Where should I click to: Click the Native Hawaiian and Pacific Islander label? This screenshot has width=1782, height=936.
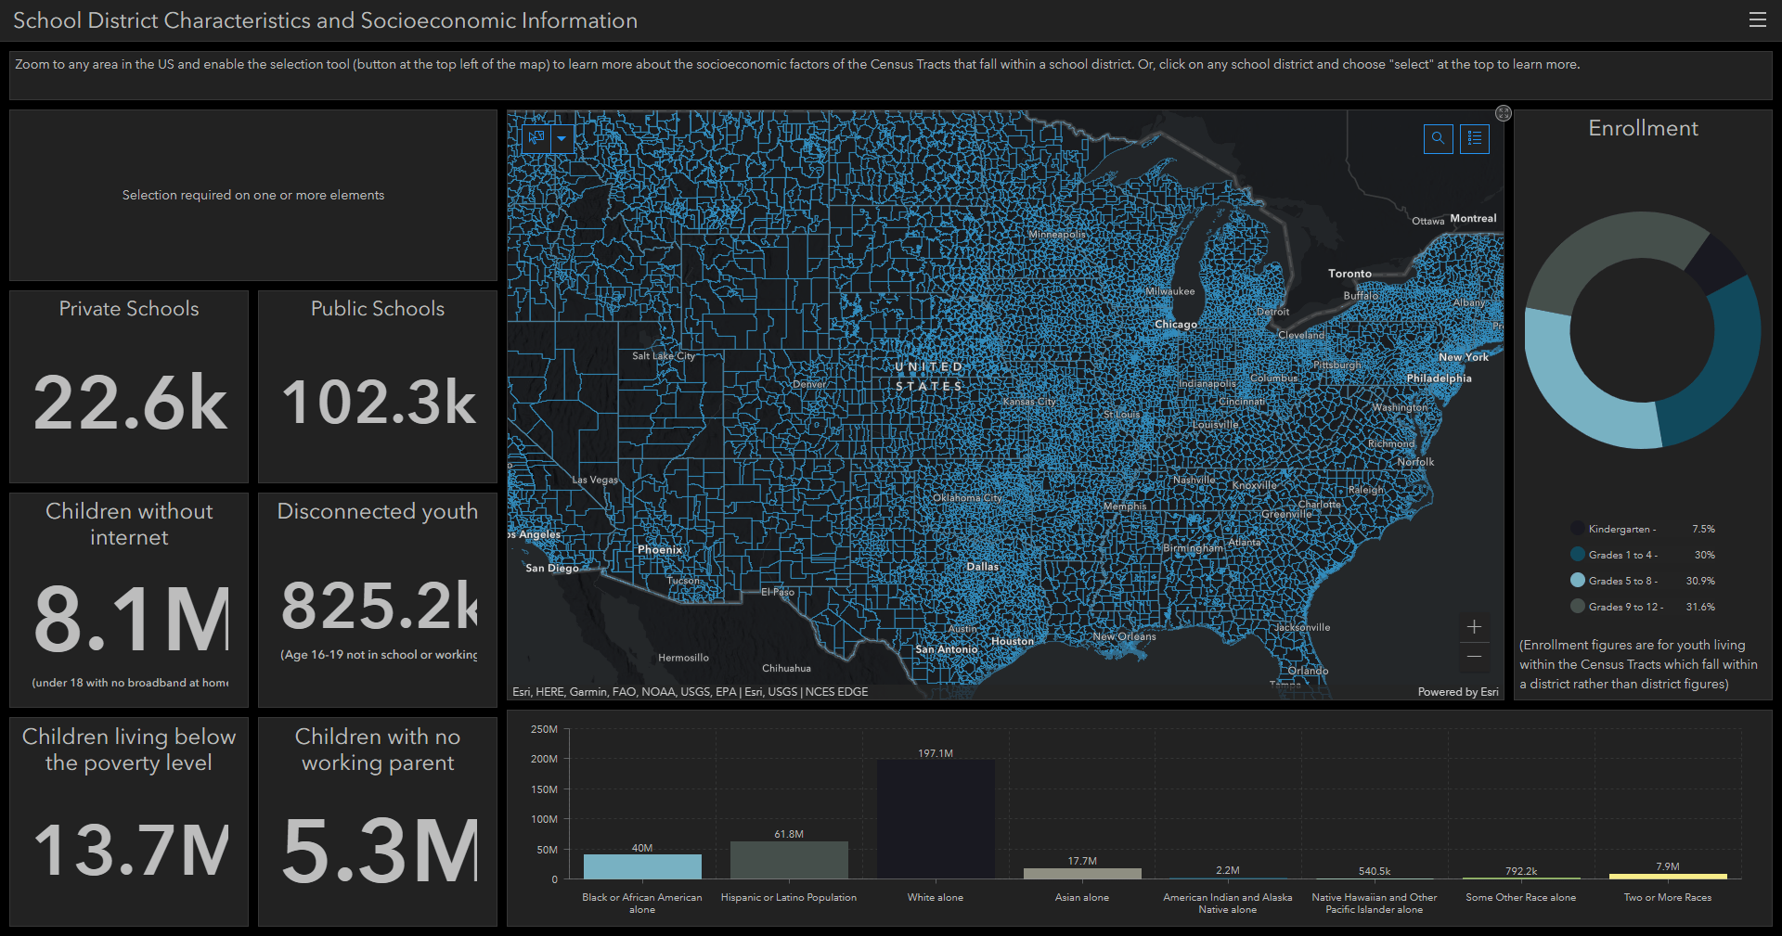coord(1375,904)
